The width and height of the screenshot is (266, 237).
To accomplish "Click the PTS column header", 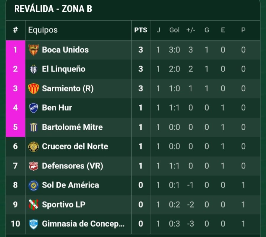I will click(x=141, y=30).
